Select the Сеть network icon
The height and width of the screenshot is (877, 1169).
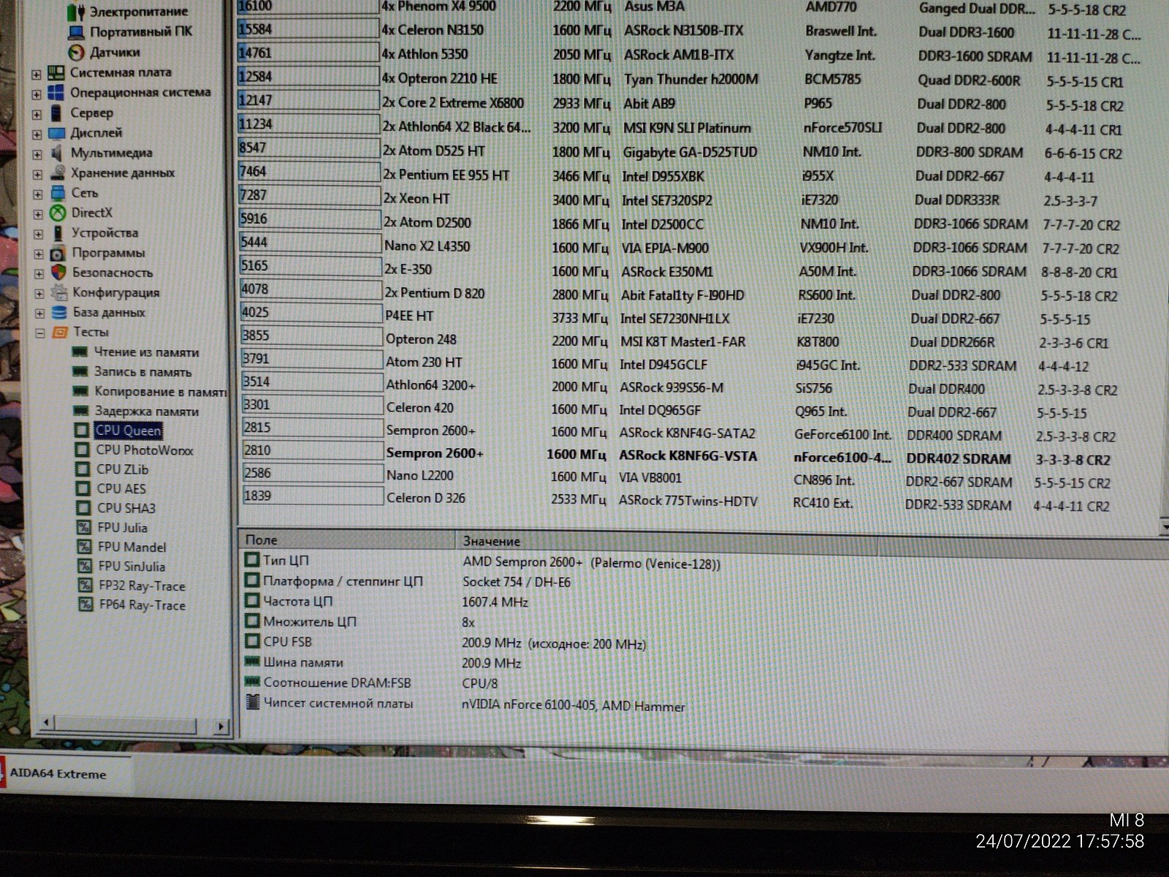click(58, 193)
